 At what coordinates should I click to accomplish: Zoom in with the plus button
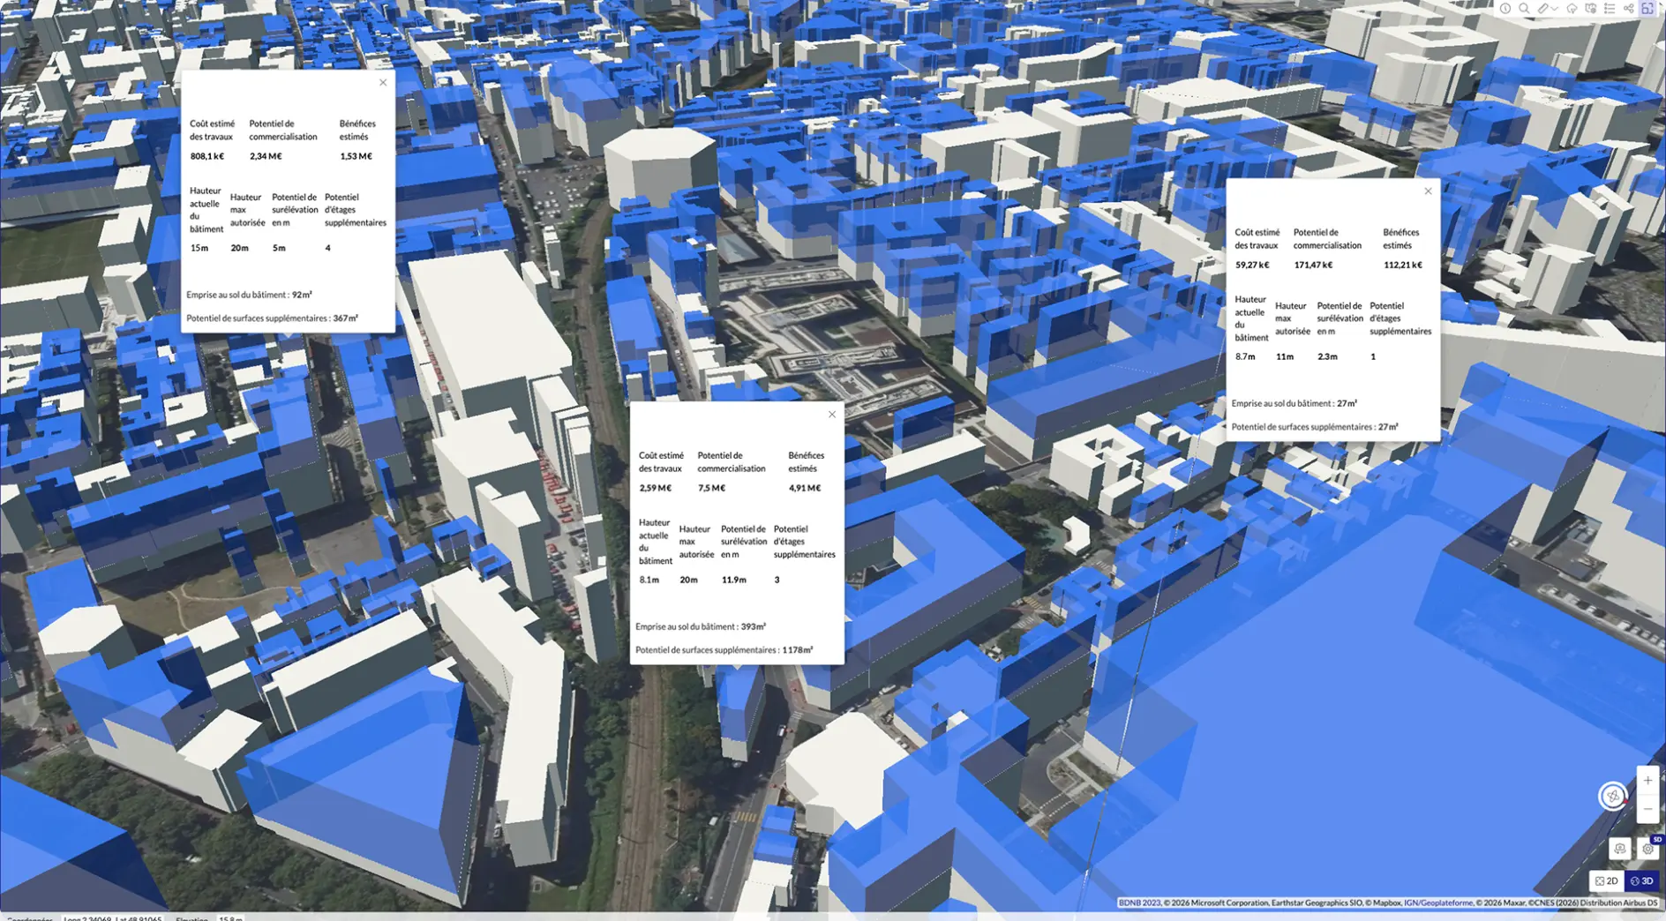tap(1647, 780)
